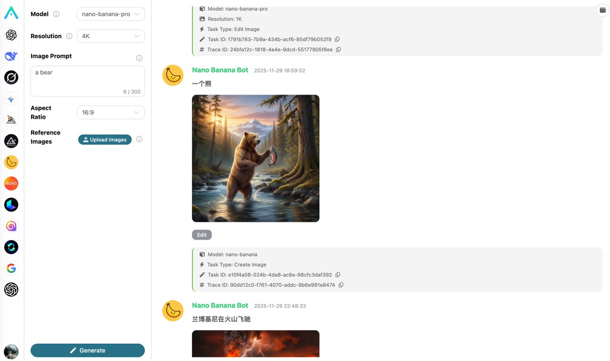Open the Grok slashed-circle icon
The image size is (610, 361).
coord(11,77)
